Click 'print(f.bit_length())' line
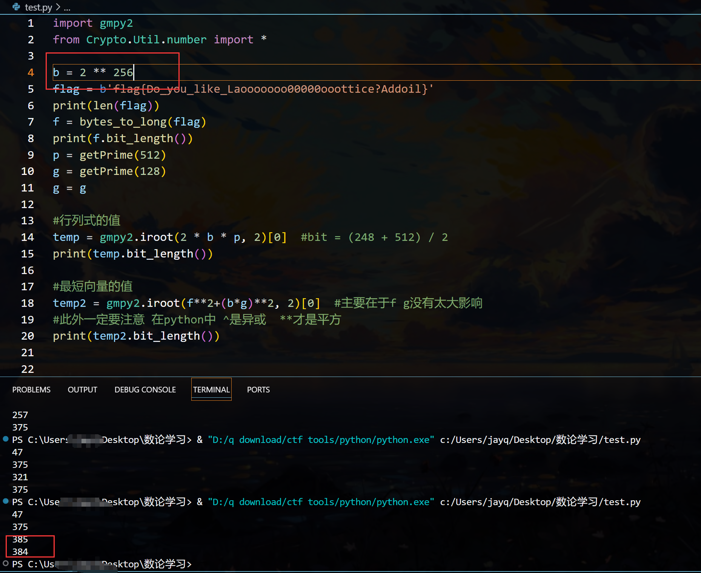This screenshot has height=573, width=701. pos(123,138)
